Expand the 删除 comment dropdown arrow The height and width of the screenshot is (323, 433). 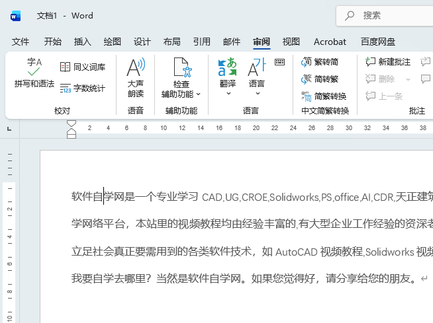tap(408, 79)
